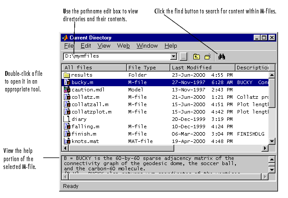Click the new folder toolbar icon

(x=208, y=56)
